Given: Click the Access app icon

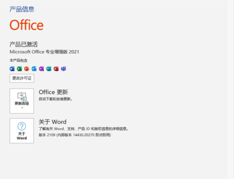Looking at the screenshot, I should (x=56, y=69).
